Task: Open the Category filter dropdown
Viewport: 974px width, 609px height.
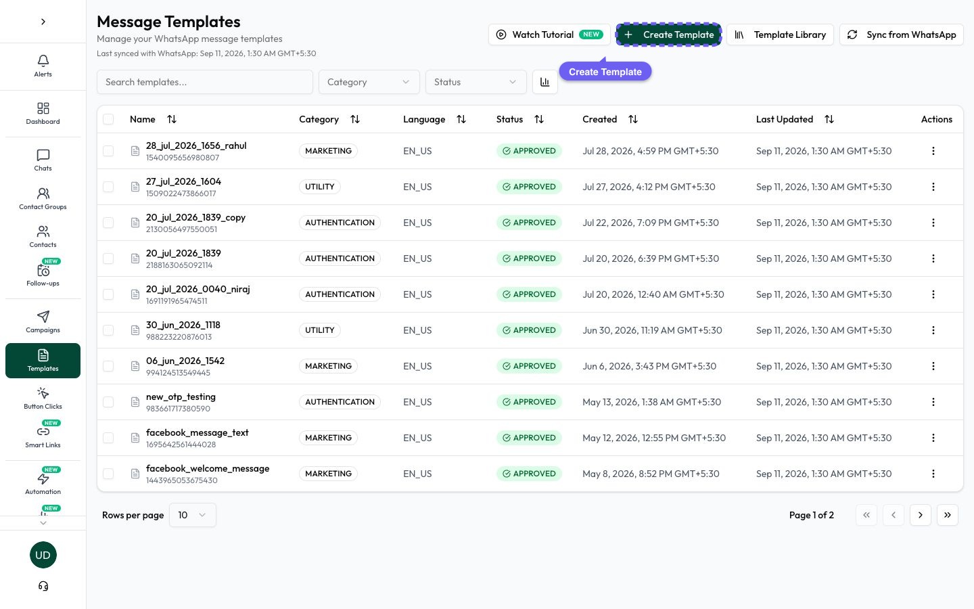Action: [x=369, y=82]
